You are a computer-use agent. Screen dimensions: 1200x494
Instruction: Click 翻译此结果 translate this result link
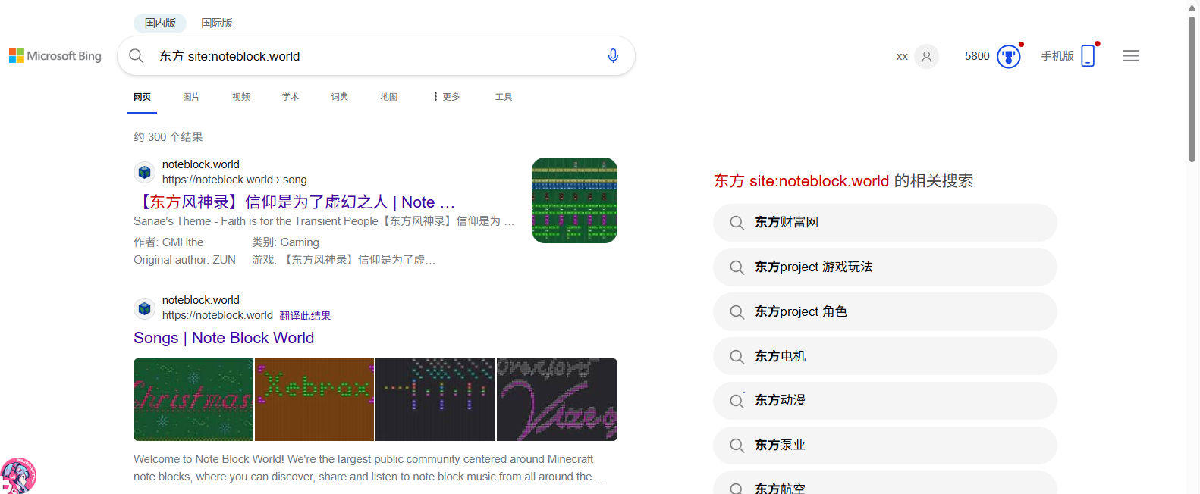pyautogui.click(x=305, y=316)
